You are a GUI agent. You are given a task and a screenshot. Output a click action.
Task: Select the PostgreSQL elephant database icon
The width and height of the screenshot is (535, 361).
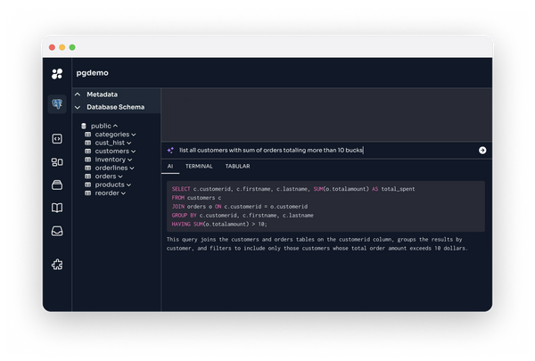[x=57, y=104]
